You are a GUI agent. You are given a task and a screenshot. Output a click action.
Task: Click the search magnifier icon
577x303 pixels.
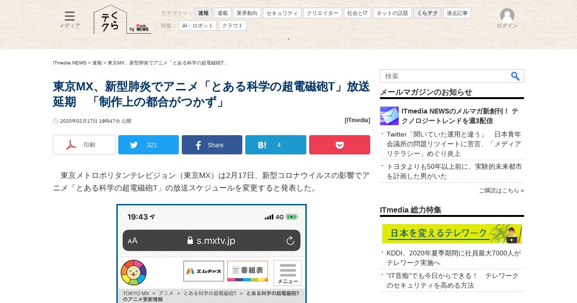515,76
